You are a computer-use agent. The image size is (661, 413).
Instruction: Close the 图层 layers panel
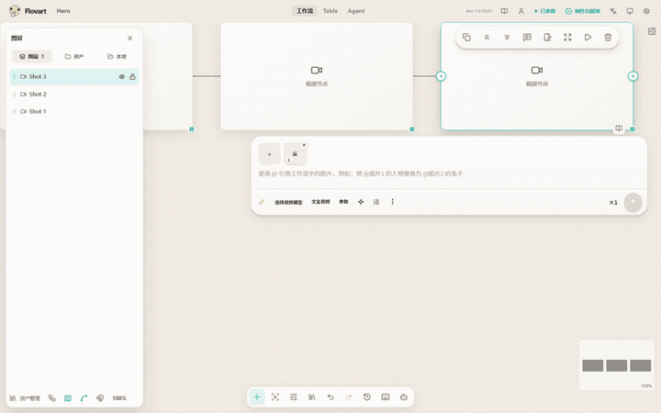[x=129, y=39]
